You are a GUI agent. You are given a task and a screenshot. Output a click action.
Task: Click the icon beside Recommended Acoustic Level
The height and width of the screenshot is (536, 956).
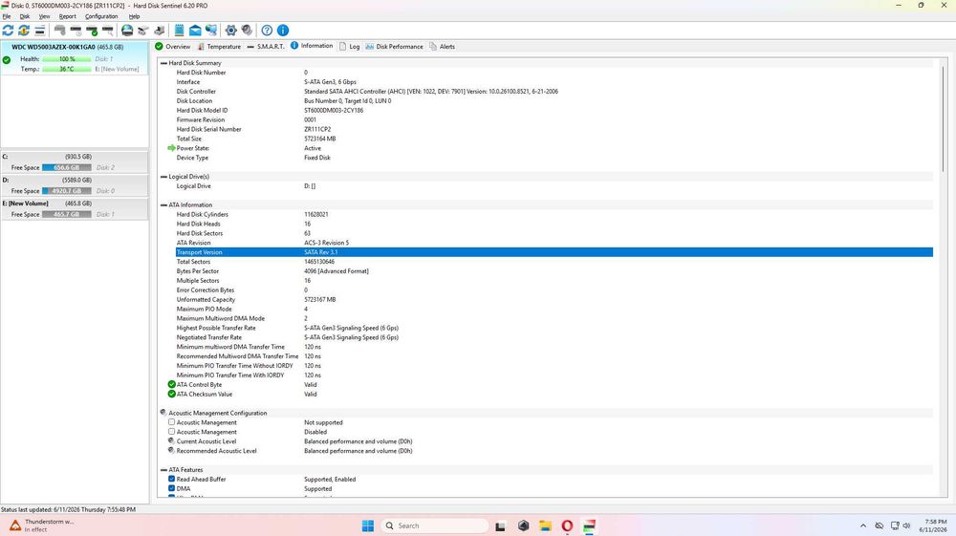[x=171, y=451]
